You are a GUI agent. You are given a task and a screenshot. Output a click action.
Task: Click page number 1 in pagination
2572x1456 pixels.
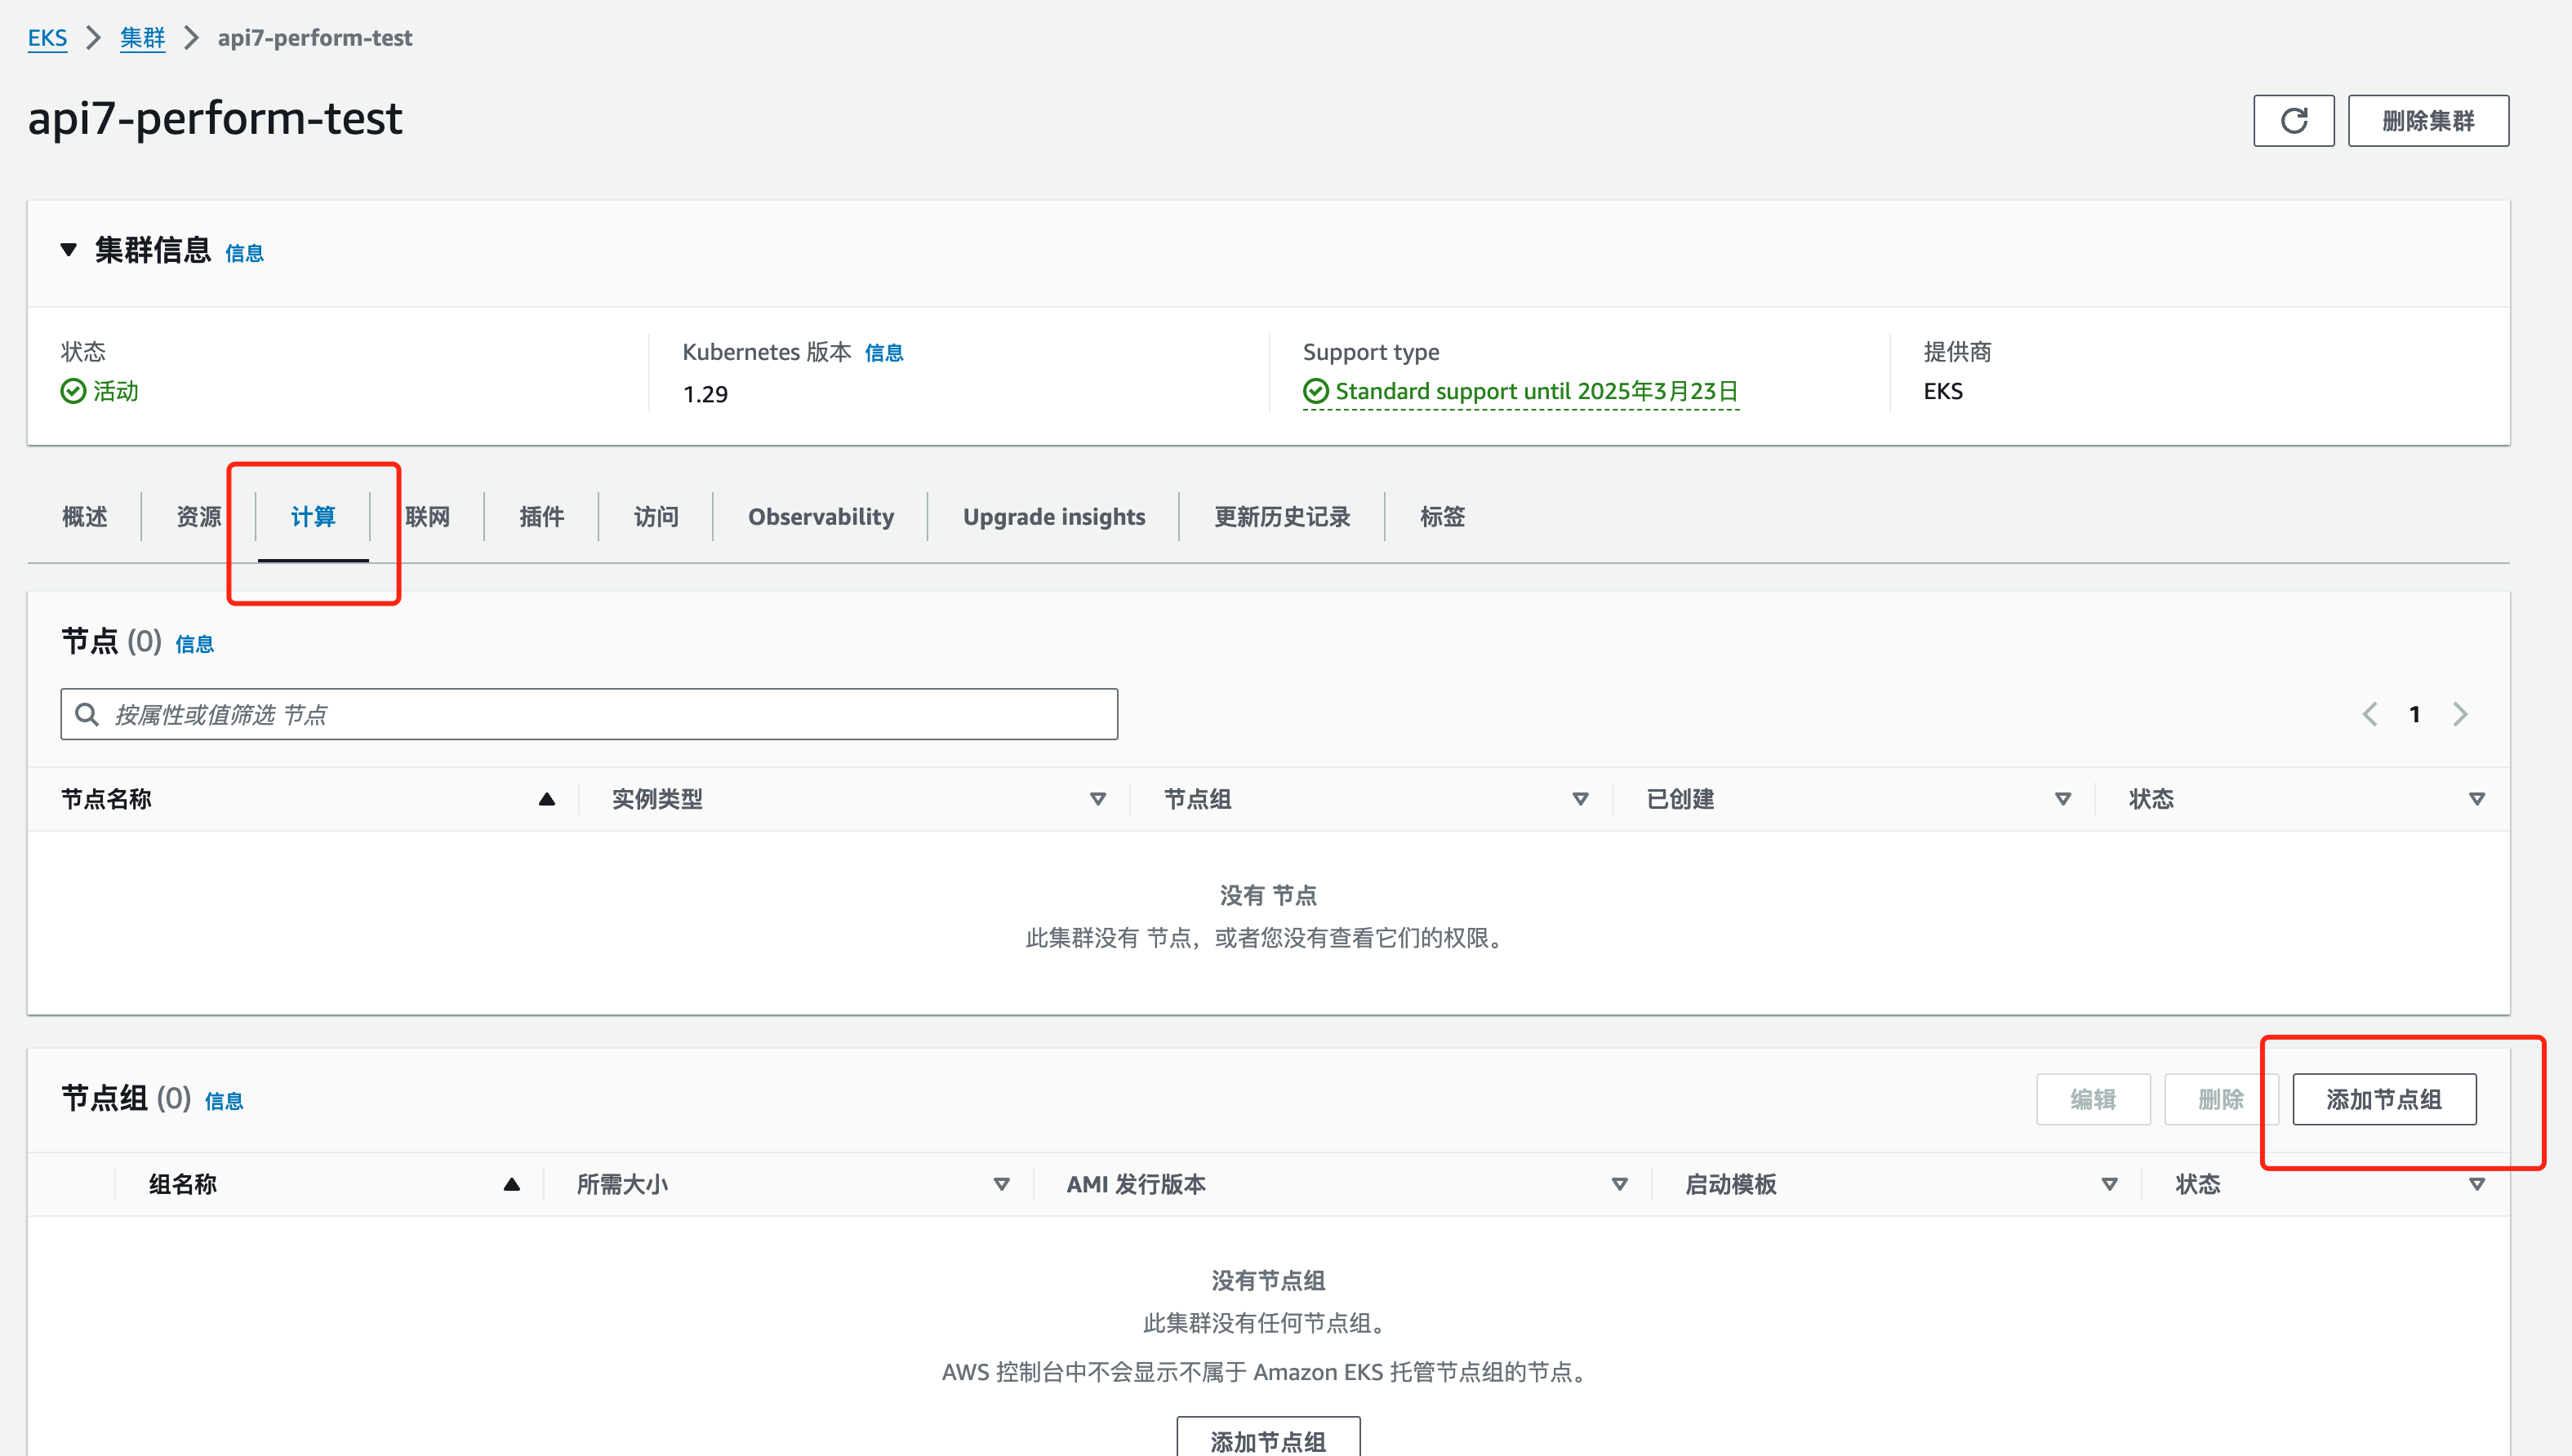2415,714
